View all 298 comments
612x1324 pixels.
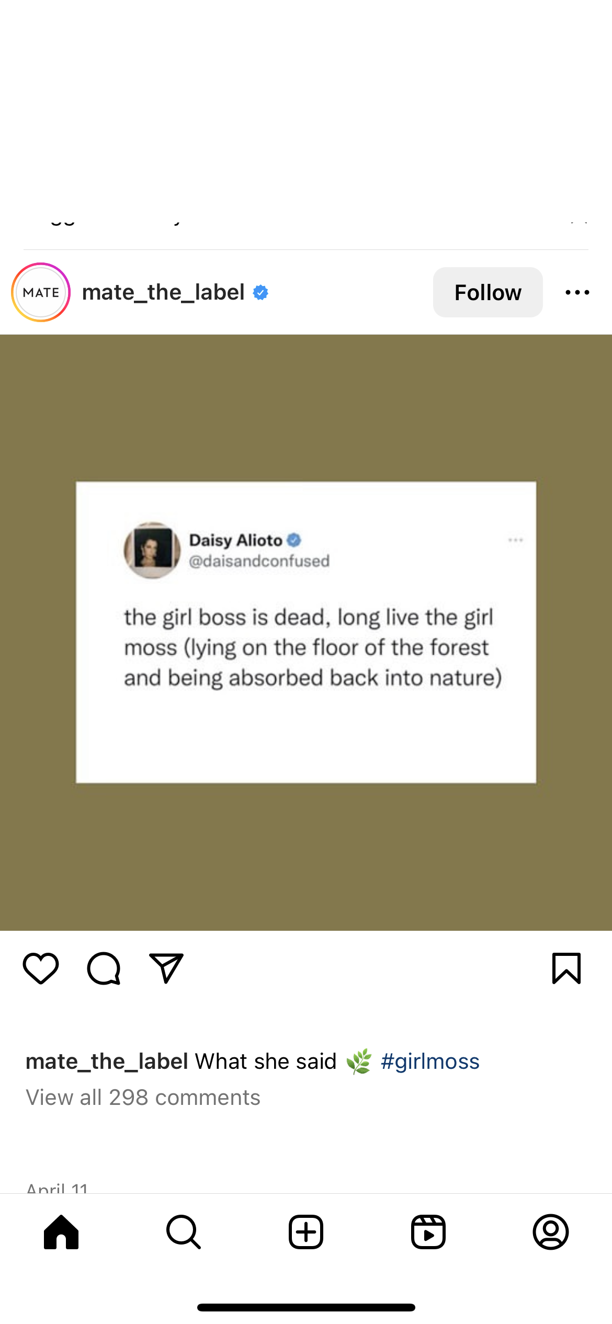[x=143, y=1097]
